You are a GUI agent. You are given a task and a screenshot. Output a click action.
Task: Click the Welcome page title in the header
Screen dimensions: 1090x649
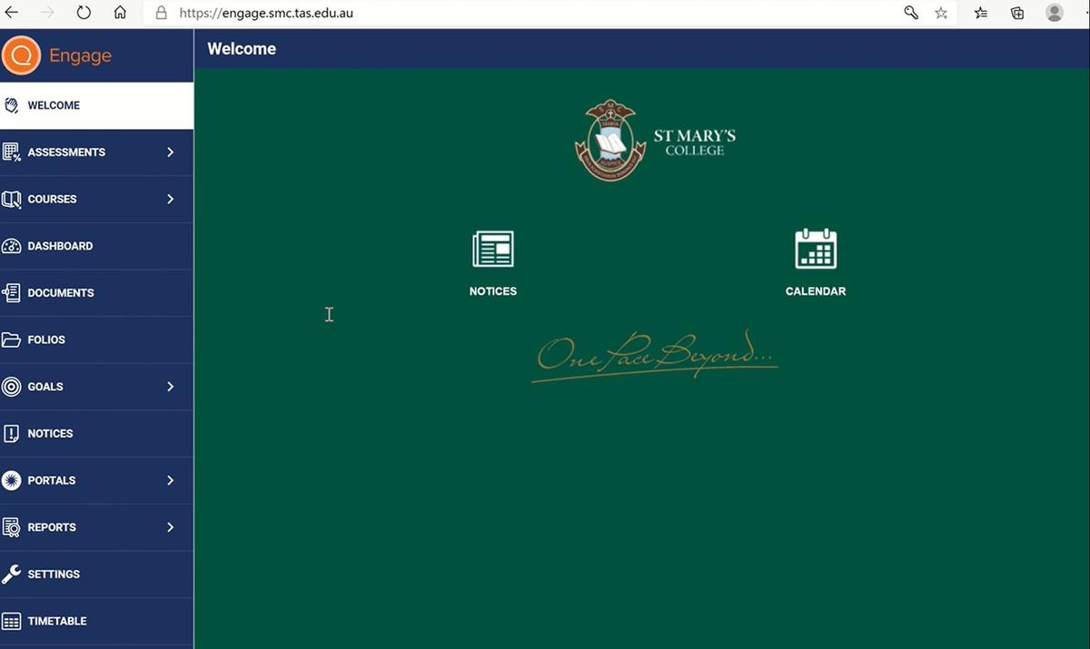click(x=242, y=49)
